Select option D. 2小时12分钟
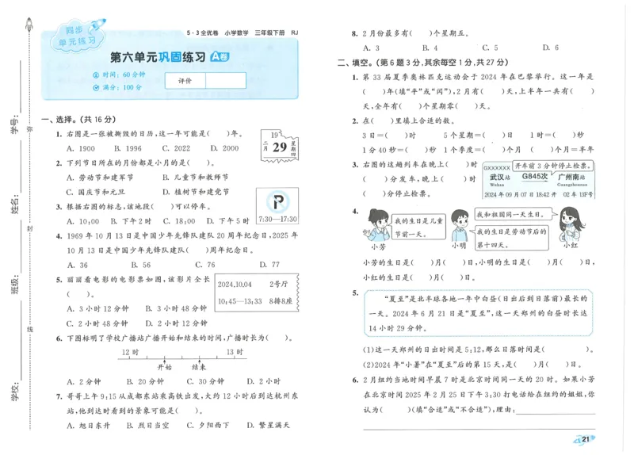Screen dimensions: 634x455 coord(176,323)
